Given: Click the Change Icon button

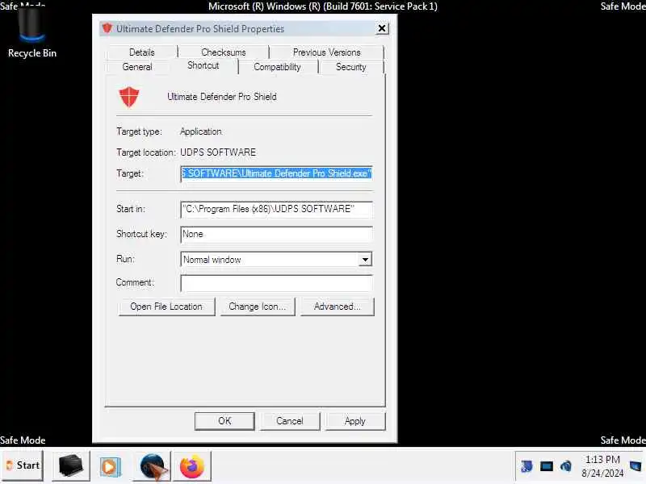Looking at the screenshot, I should 258,307.
